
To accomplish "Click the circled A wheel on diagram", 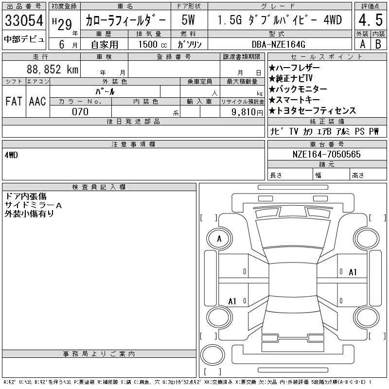I will 219,239.
